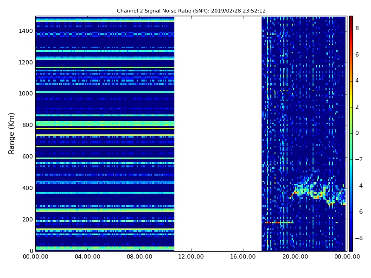Screen dimensions: 371x278
Task: Click the 600 range tick label
Action: (27, 157)
